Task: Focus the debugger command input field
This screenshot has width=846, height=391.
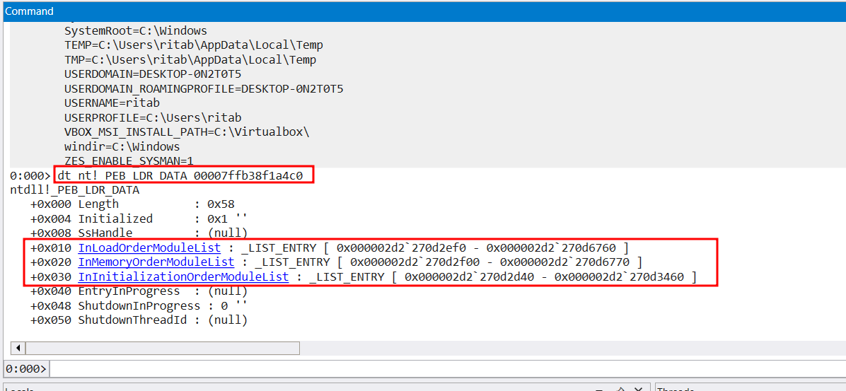Action: (x=446, y=369)
